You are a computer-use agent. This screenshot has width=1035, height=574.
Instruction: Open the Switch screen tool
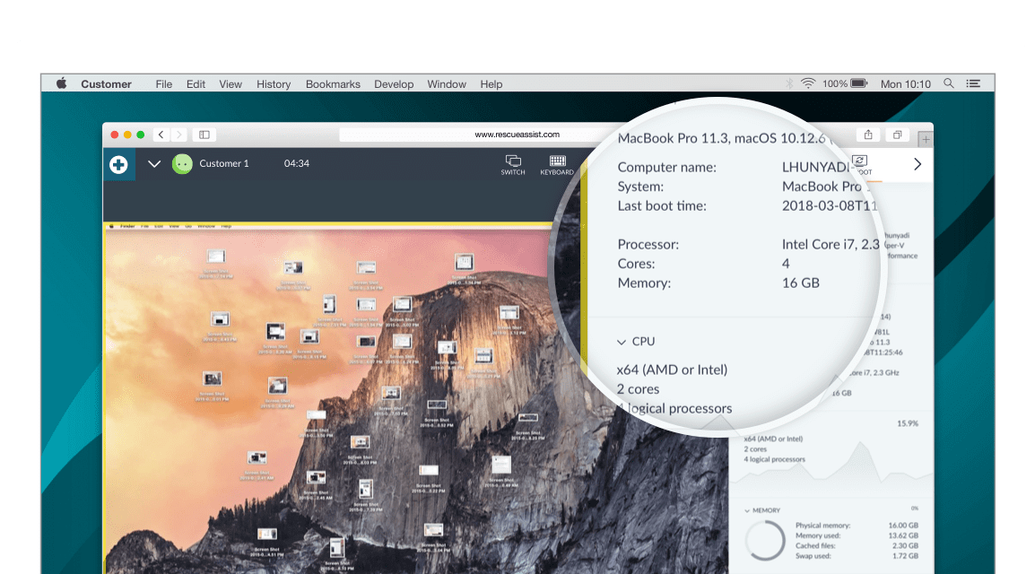click(x=513, y=164)
